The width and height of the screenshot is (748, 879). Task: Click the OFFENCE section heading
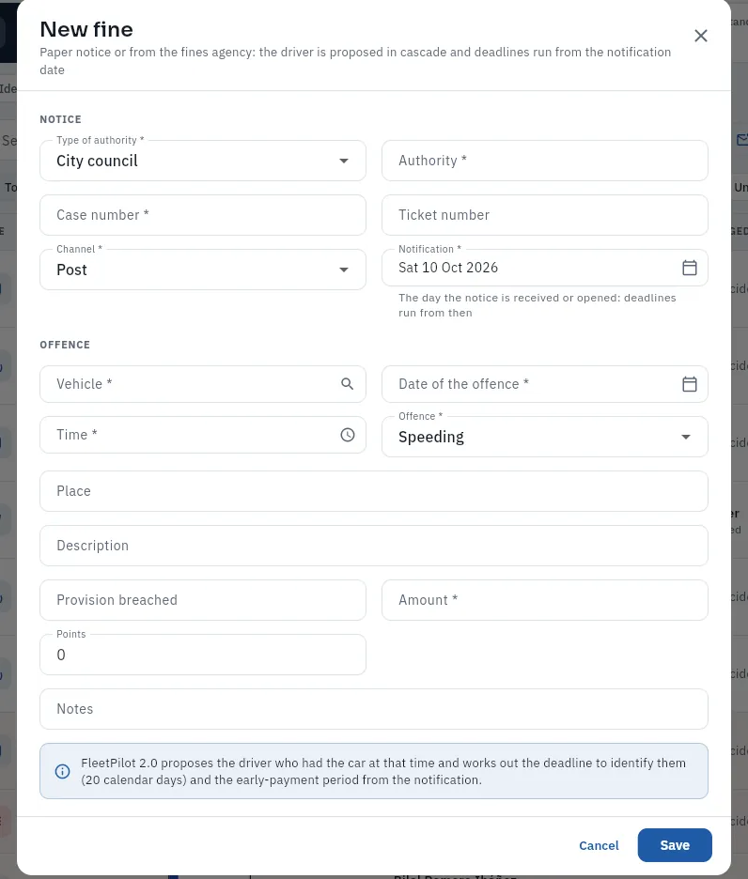65,345
